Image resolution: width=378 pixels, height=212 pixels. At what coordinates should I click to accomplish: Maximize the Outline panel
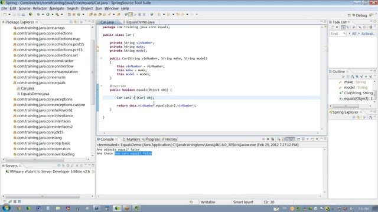click(375, 71)
